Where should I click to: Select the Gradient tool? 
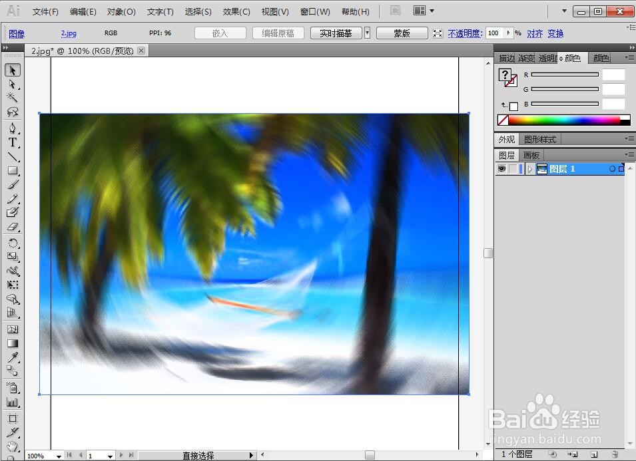13,343
